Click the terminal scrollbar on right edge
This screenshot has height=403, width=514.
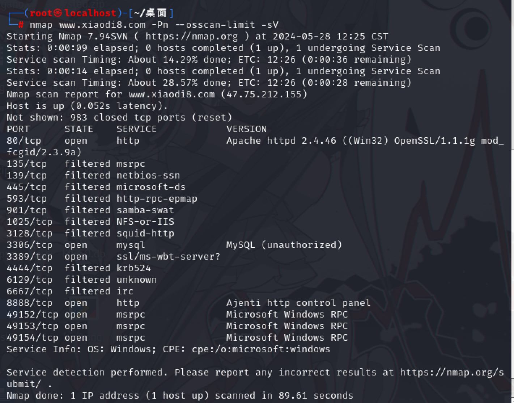(x=512, y=264)
